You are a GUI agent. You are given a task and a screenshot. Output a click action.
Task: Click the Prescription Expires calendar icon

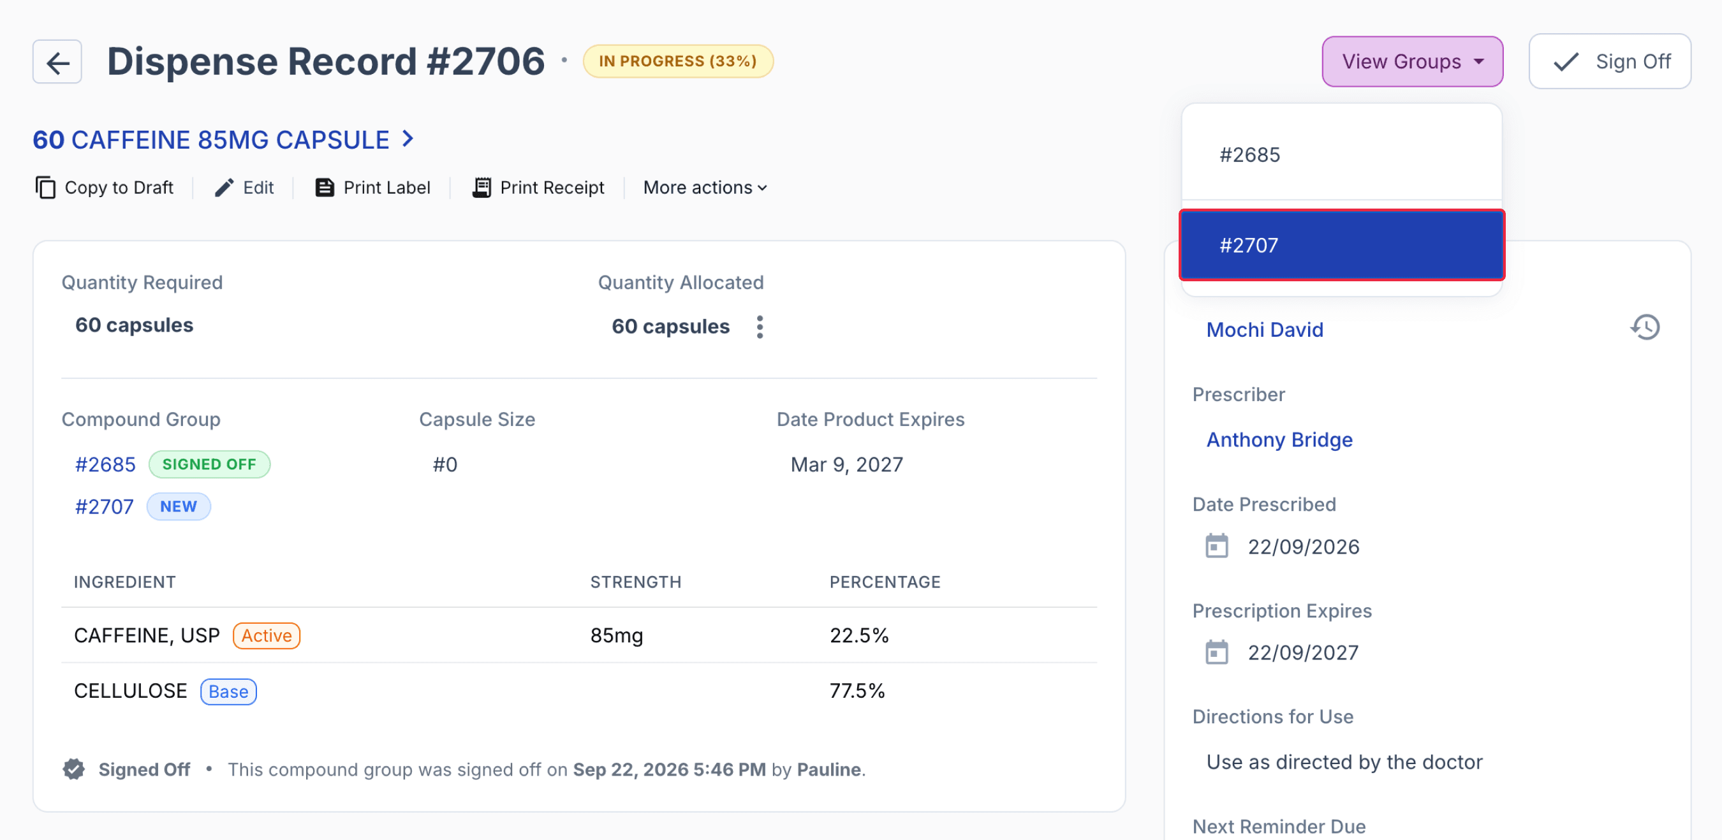click(x=1217, y=652)
